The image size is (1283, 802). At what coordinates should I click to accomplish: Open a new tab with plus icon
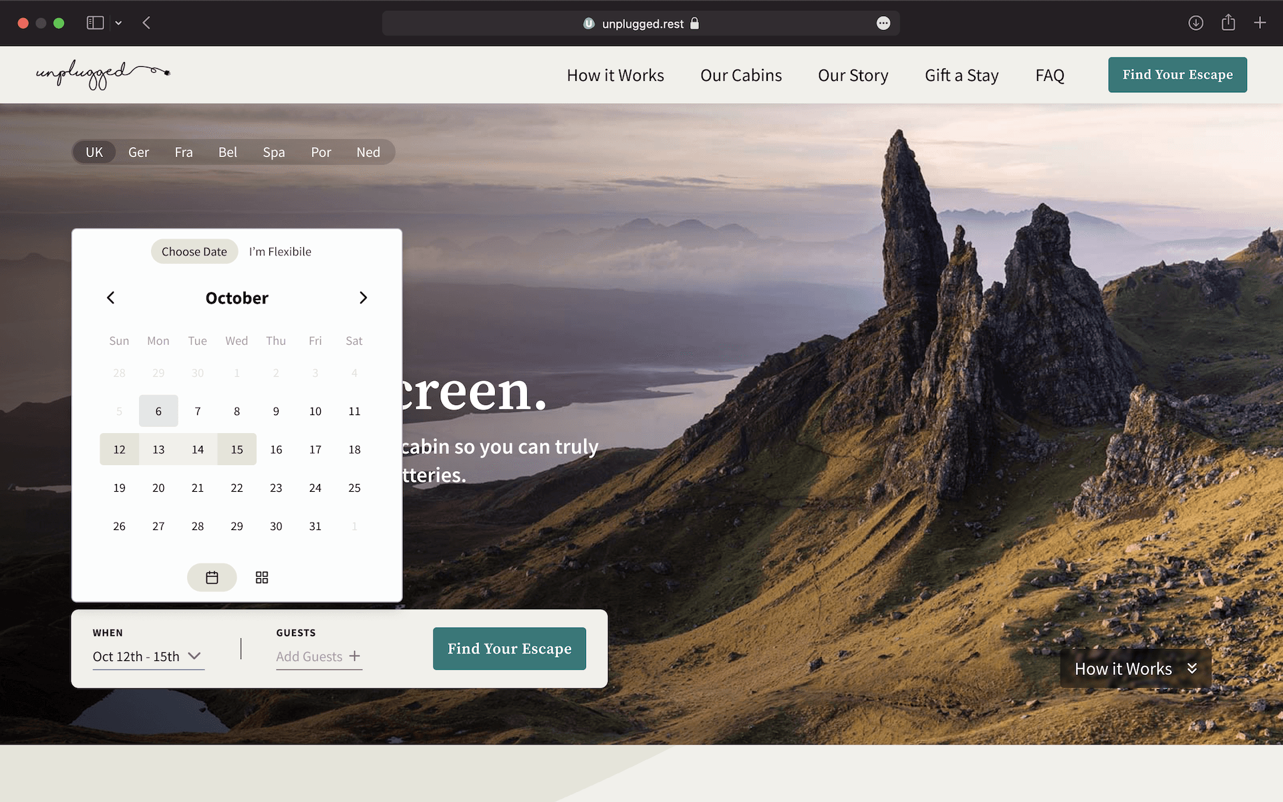pyautogui.click(x=1260, y=23)
